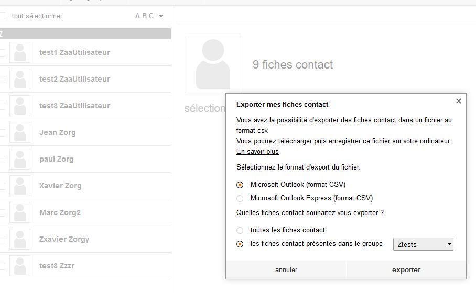The height and width of the screenshot is (293, 476).
Task: Click the large contact placeholder picture
Action: pos(213,64)
